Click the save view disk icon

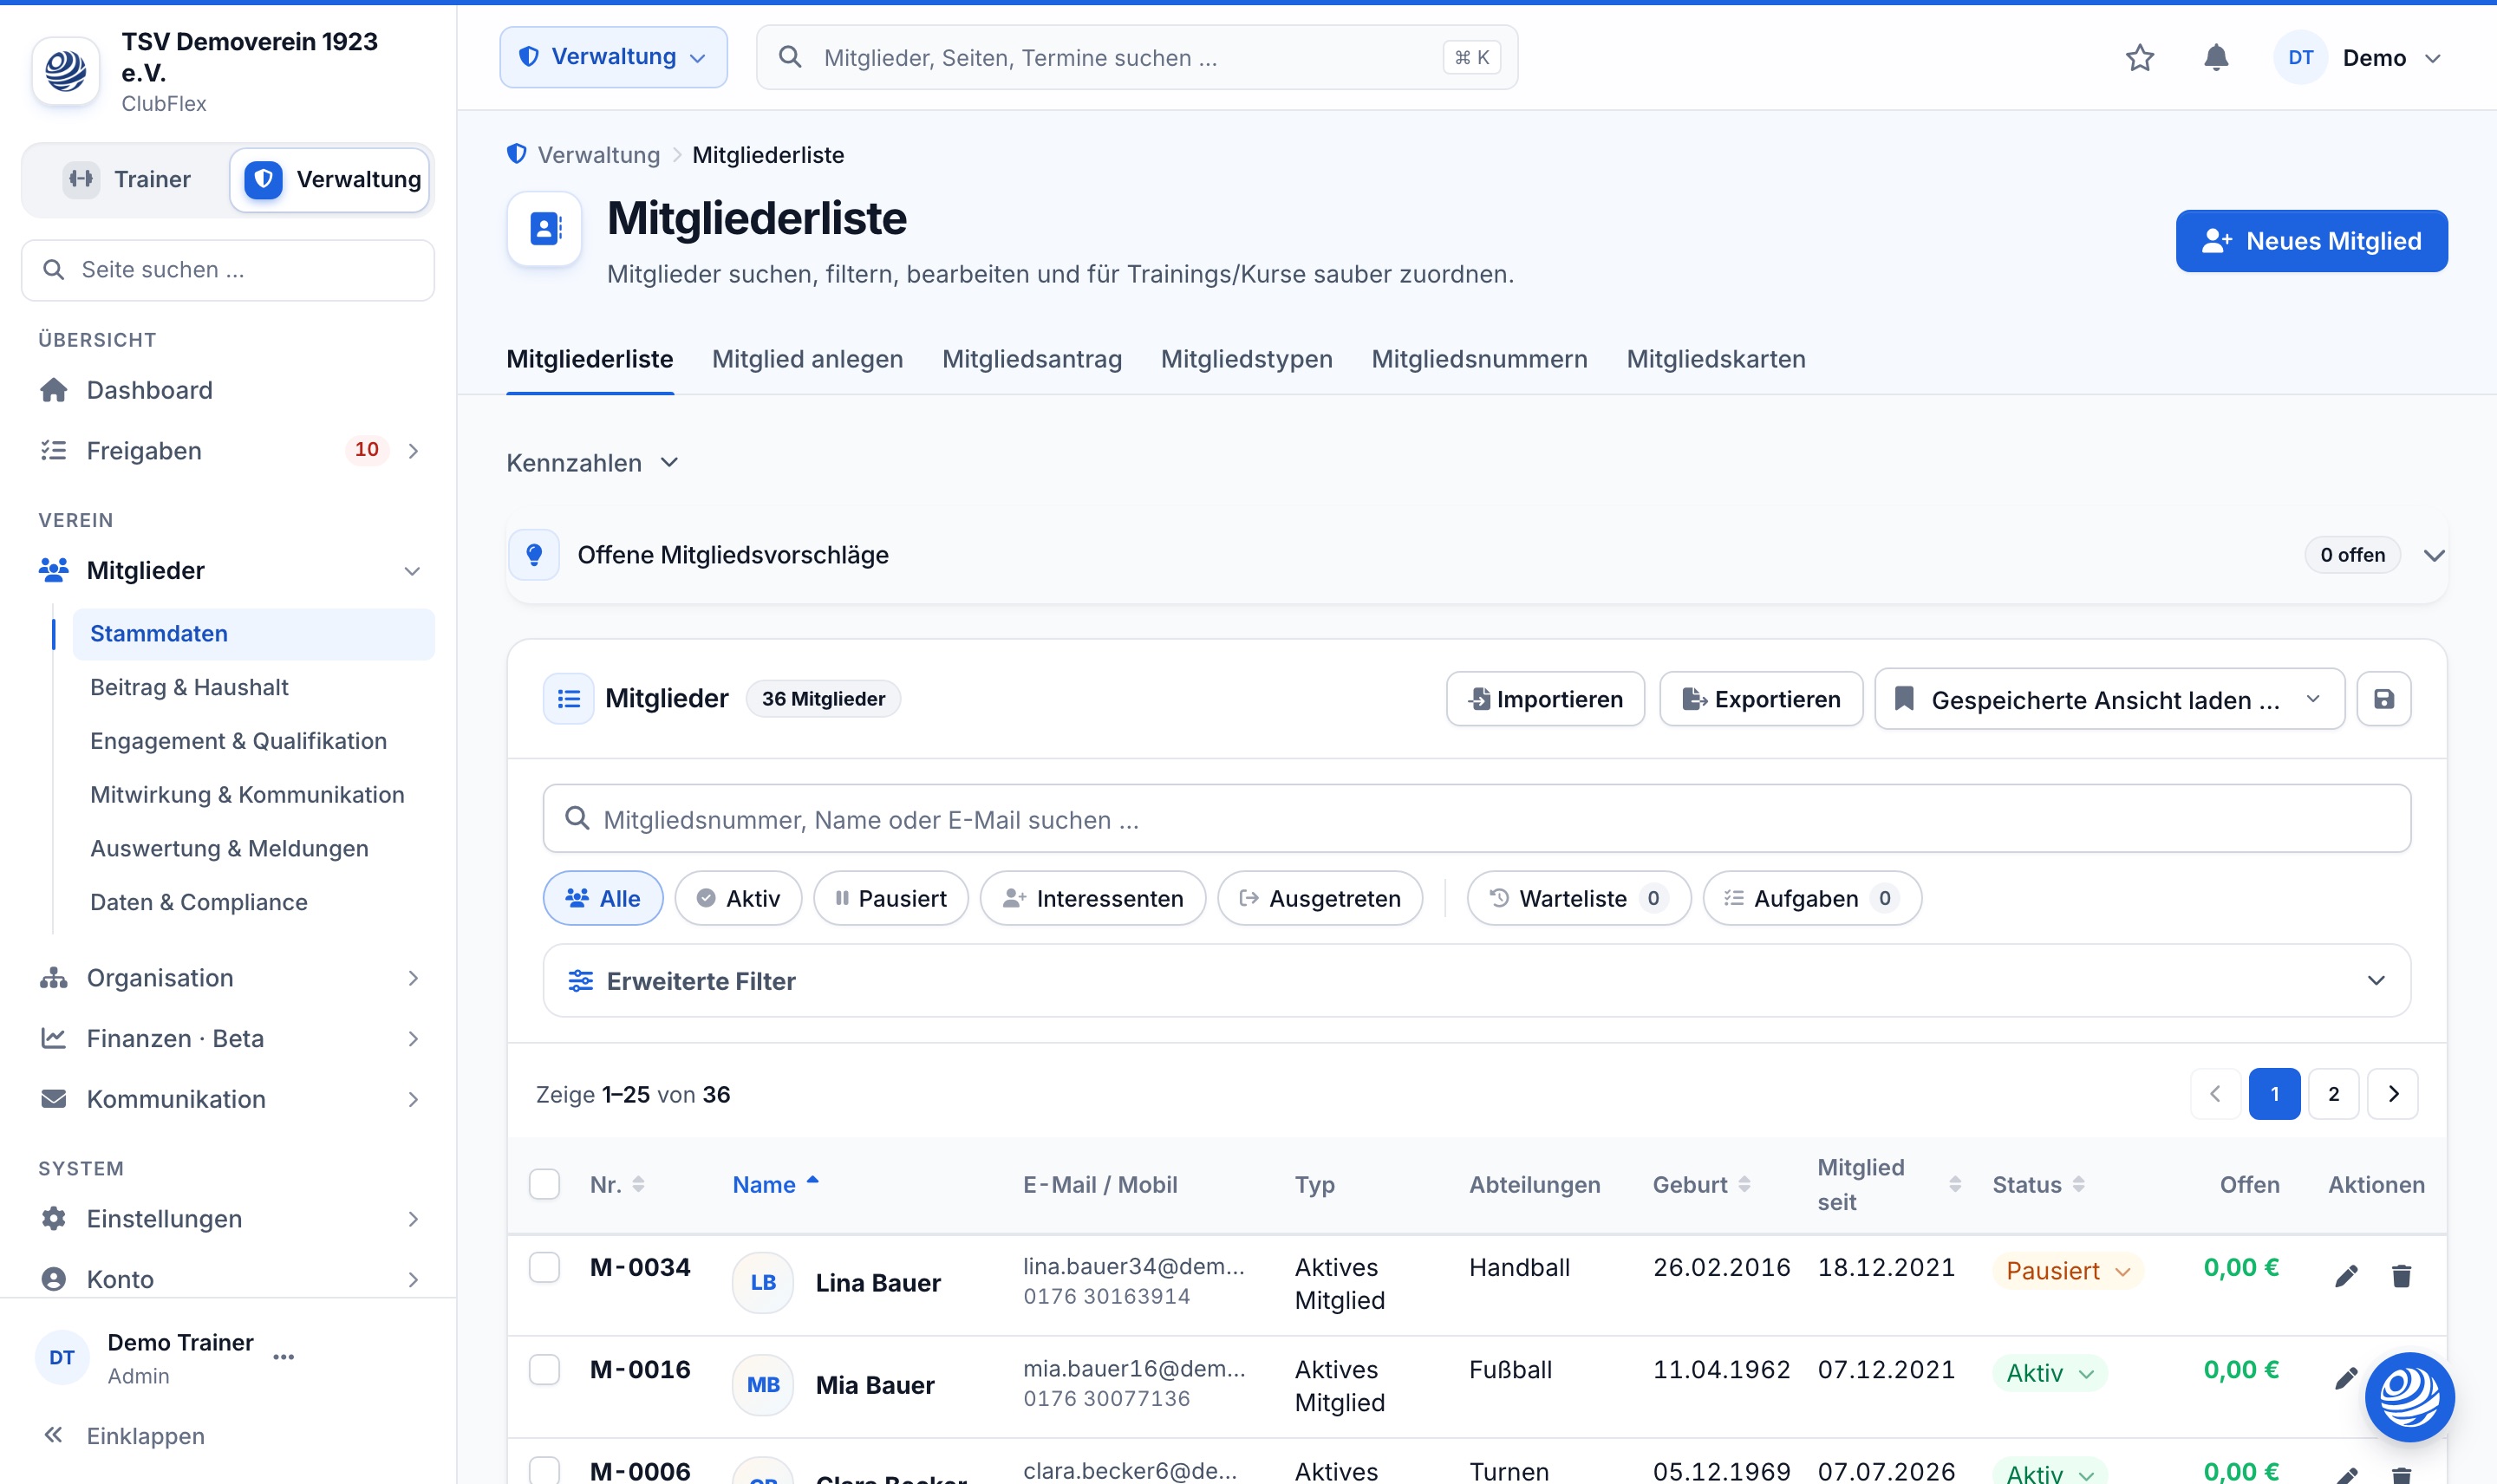[x=2383, y=699]
